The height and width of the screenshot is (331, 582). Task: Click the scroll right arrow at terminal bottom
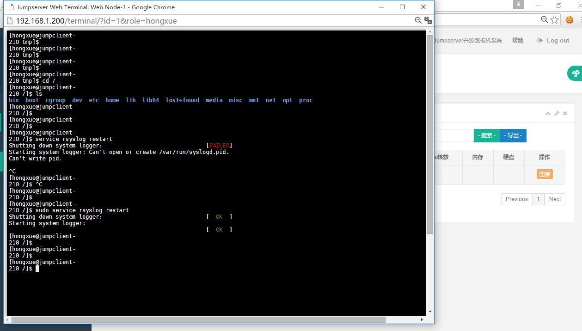pyautogui.click(x=422, y=319)
